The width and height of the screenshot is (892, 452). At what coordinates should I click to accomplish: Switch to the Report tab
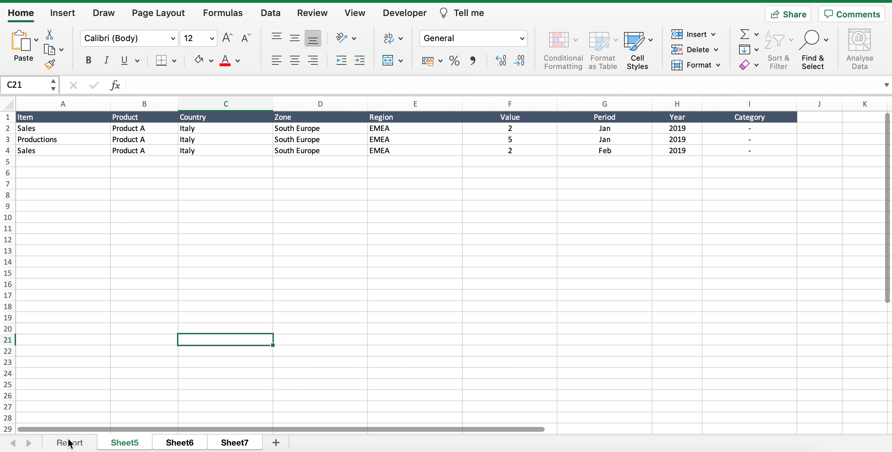pos(70,442)
